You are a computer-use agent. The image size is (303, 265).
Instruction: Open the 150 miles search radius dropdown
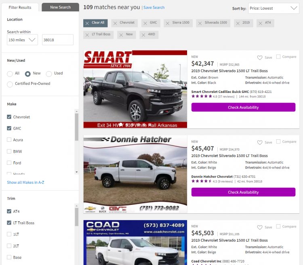[22, 40]
